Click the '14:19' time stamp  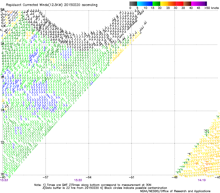pyautogui.click(x=202, y=180)
